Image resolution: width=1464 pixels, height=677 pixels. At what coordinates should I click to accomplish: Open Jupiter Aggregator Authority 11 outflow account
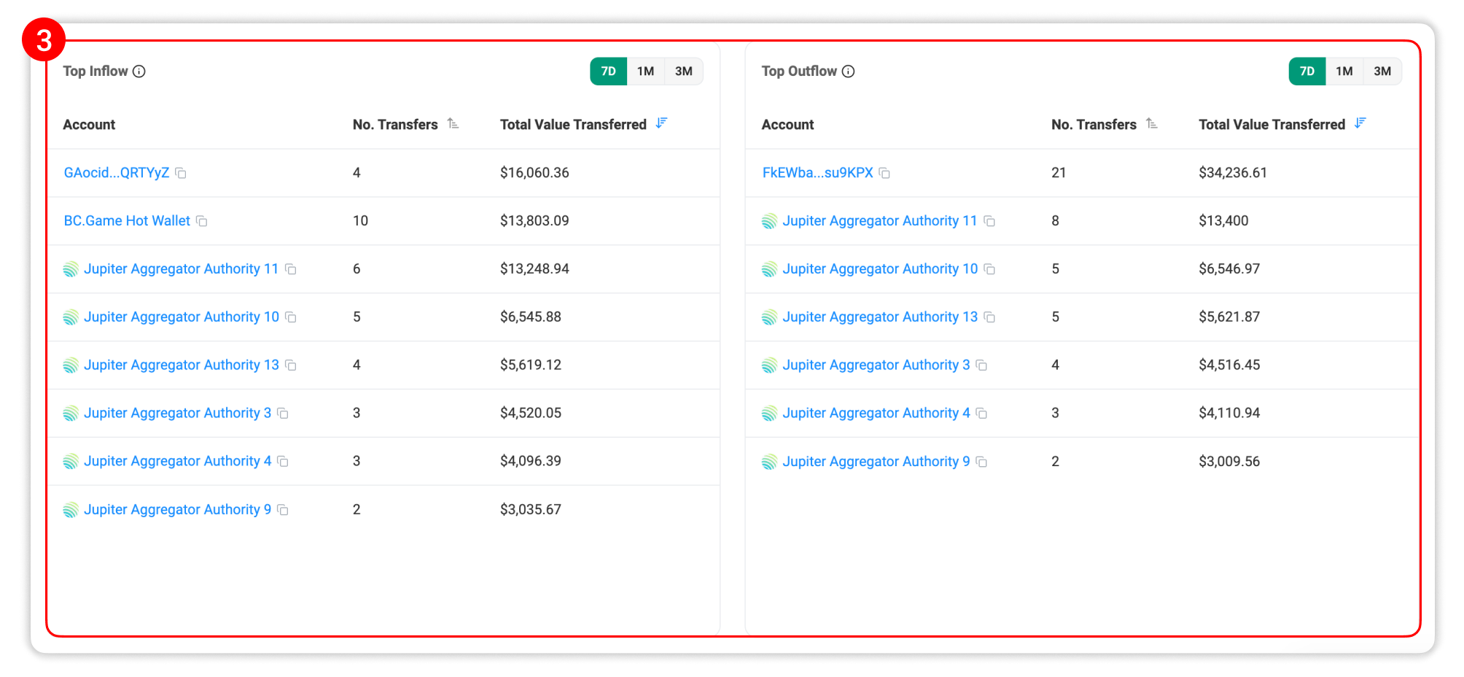(x=879, y=221)
